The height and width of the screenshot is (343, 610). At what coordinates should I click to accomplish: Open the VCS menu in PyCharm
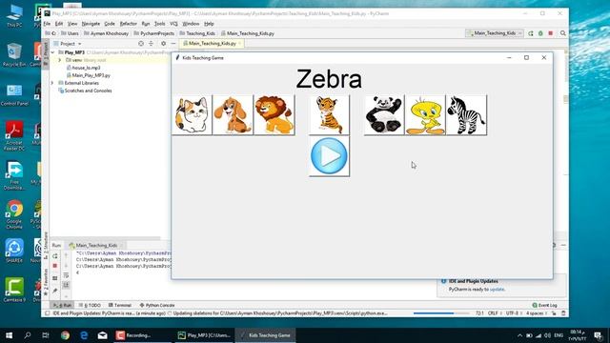tap(173, 24)
